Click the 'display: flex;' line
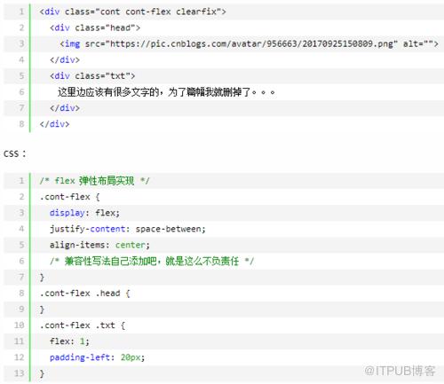This screenshot has height=384, width=444. [84, 213]
